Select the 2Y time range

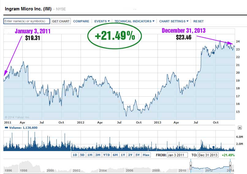(130, 155)
